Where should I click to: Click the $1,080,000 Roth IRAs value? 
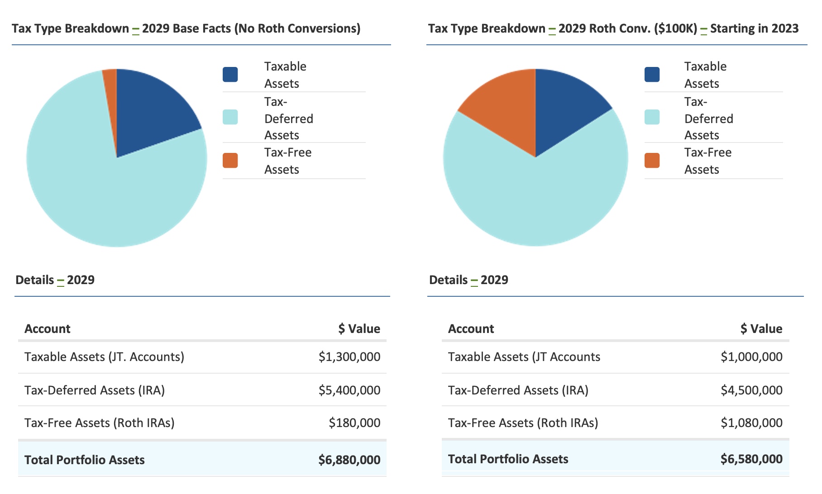pos(751,423)
